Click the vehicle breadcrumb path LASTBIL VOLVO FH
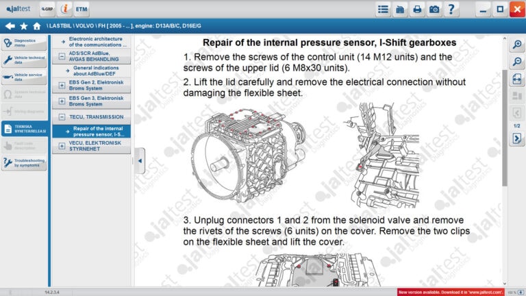 (x=124, y=26)
